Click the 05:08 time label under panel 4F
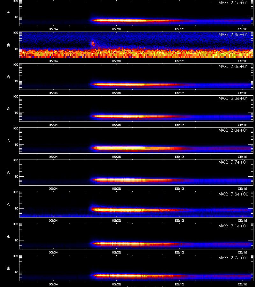Image resolution: width=255 pixels, height=287 pixels. click(116, 125)
